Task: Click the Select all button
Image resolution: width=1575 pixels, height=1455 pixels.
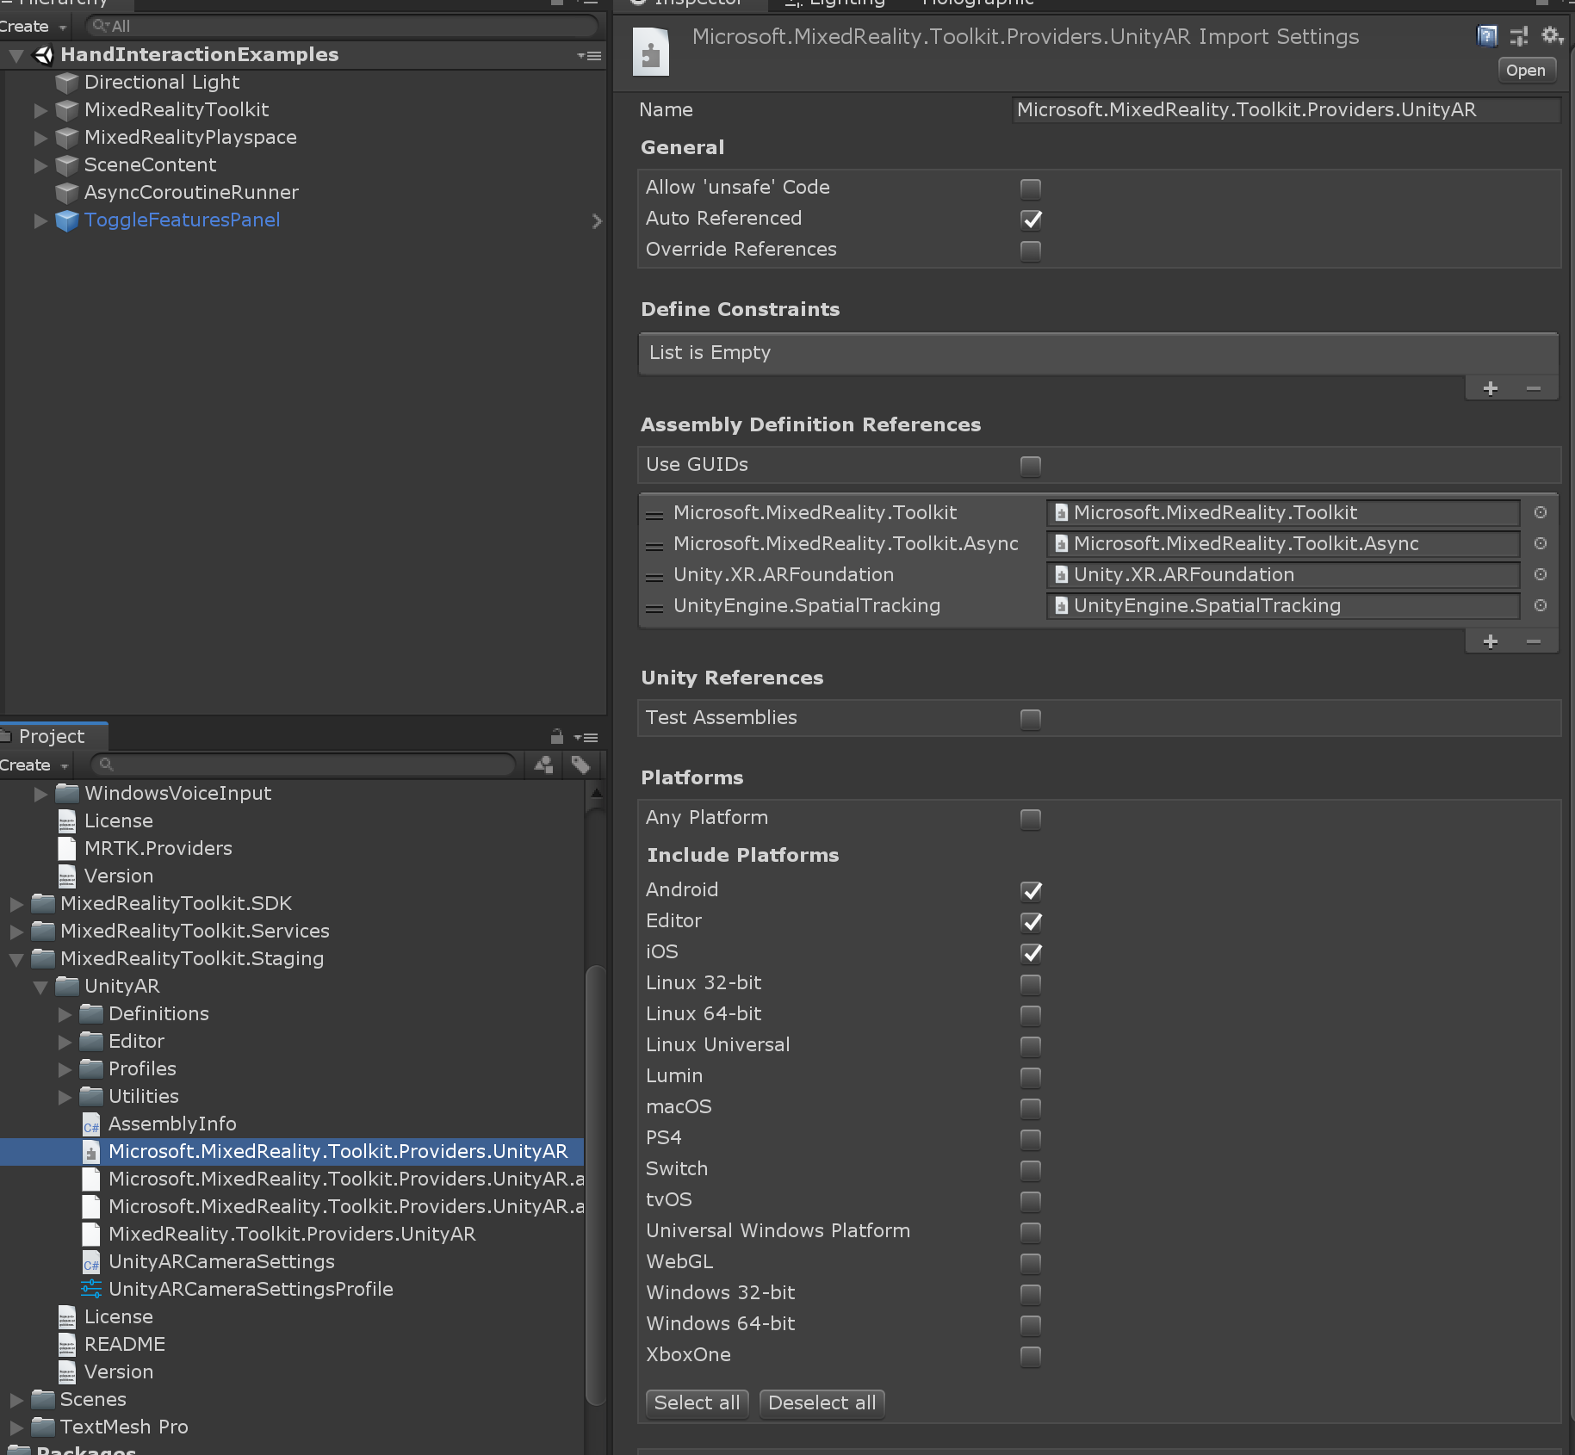Action: 697,1403
